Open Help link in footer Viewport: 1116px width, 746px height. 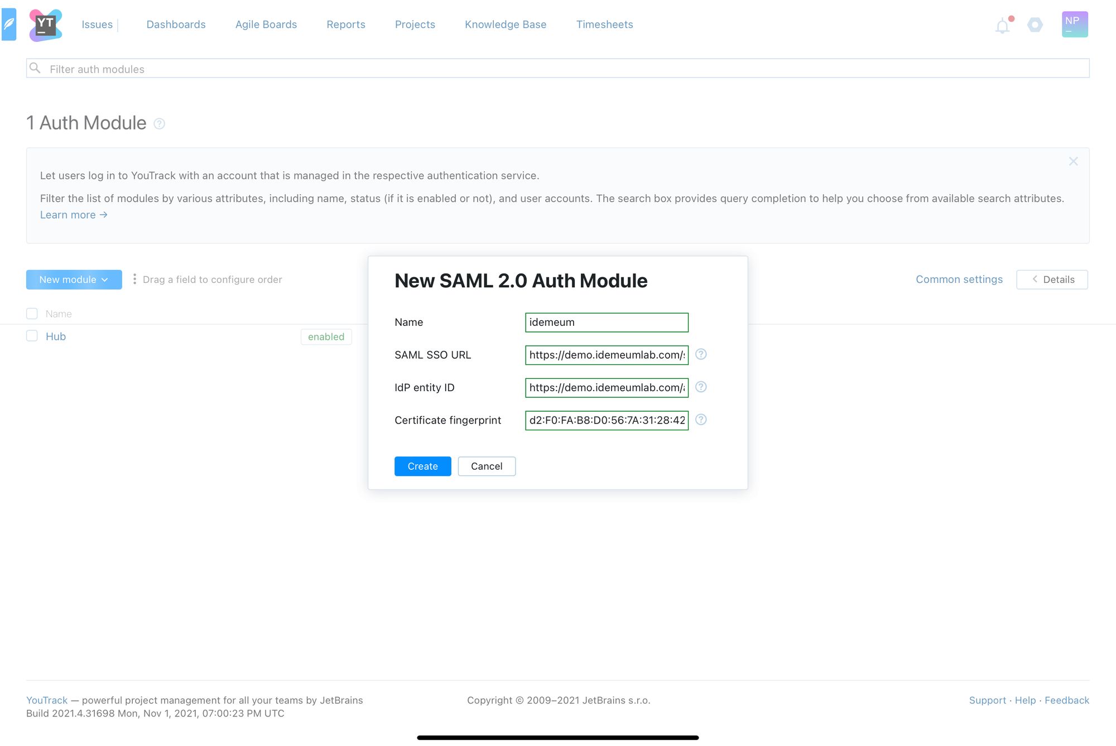click(x=1025, y=700)
